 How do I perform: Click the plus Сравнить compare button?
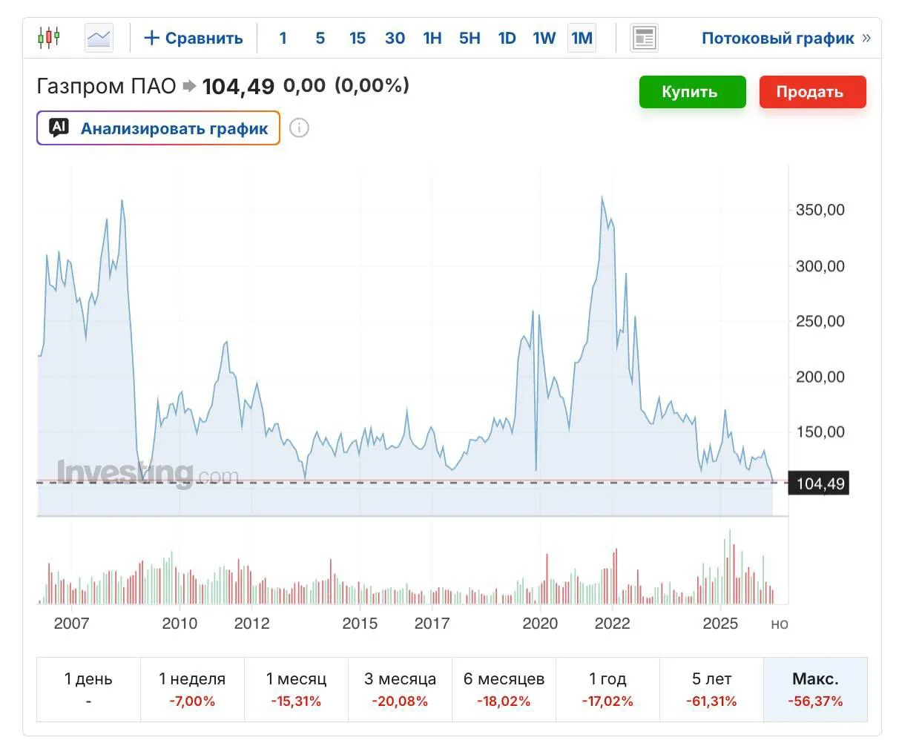[194, 38]
